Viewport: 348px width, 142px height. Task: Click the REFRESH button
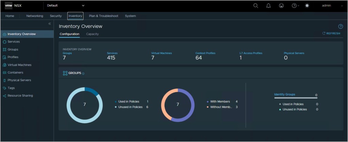tap(331, 34)
